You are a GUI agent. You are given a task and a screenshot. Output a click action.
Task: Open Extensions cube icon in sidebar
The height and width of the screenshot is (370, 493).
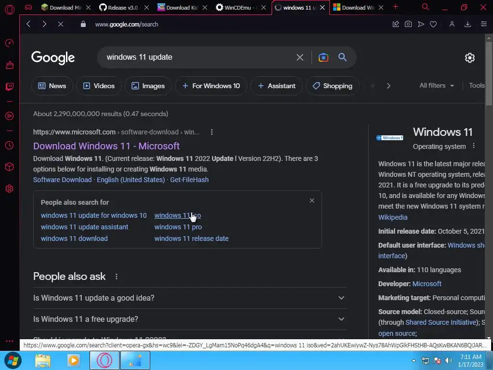[10, 167]
